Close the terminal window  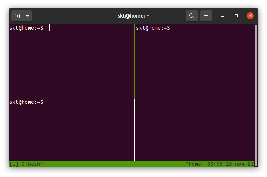tap(250, 16)
